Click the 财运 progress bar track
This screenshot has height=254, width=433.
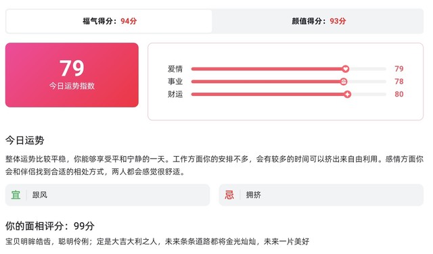(x=289, y=95)
